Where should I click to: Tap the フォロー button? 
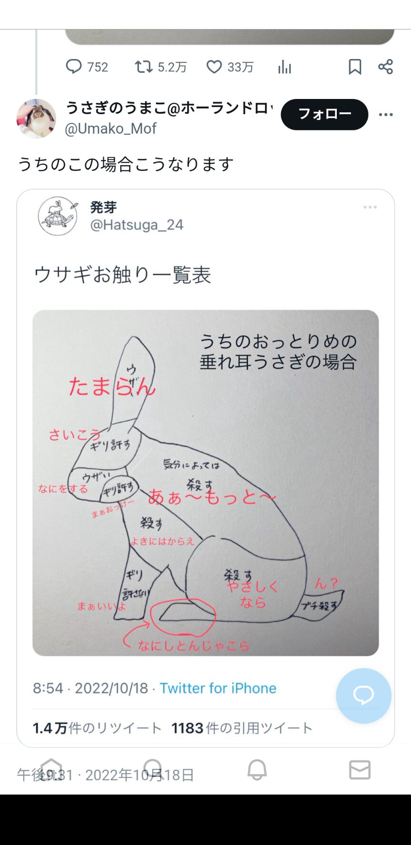click(x=324, y=114)
